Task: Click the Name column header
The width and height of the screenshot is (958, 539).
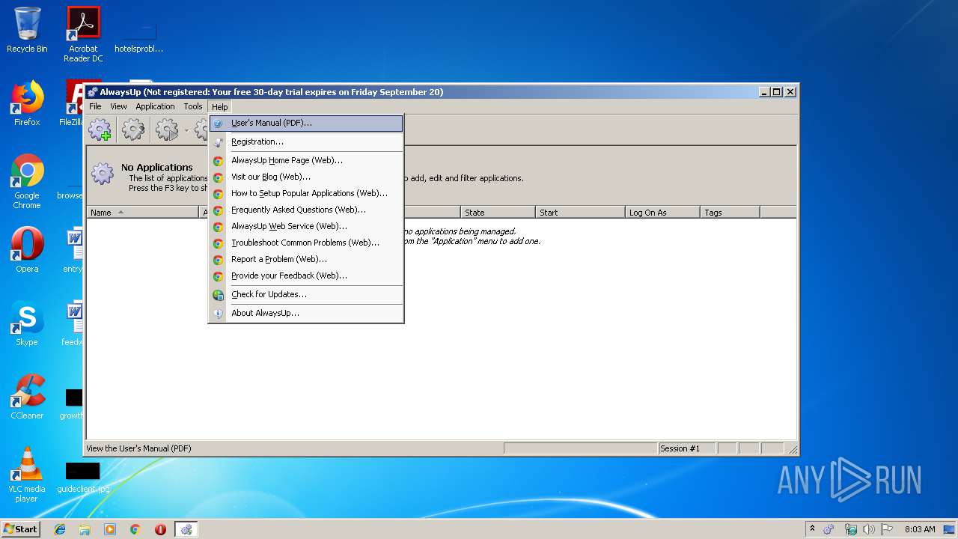Action: [142, 213]
